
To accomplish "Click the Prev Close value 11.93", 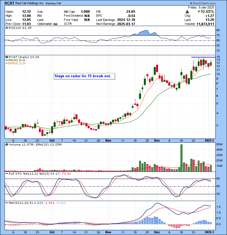I will pyautogui.click(x=26, y=24).
